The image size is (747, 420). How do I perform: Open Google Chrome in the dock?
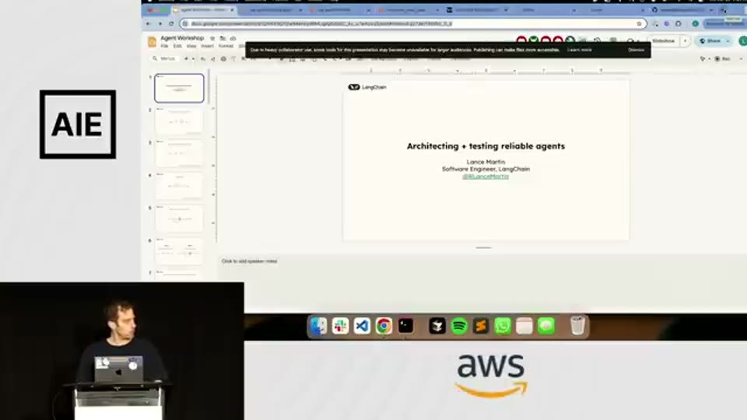(384, 326)
